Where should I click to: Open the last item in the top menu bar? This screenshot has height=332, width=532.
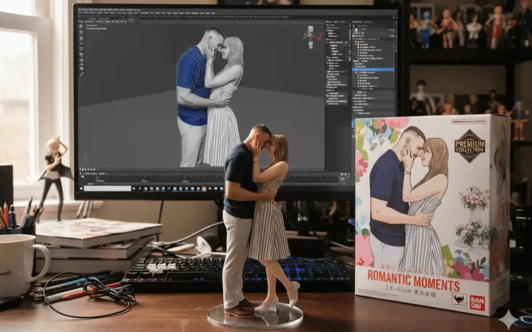coord(213,13)
